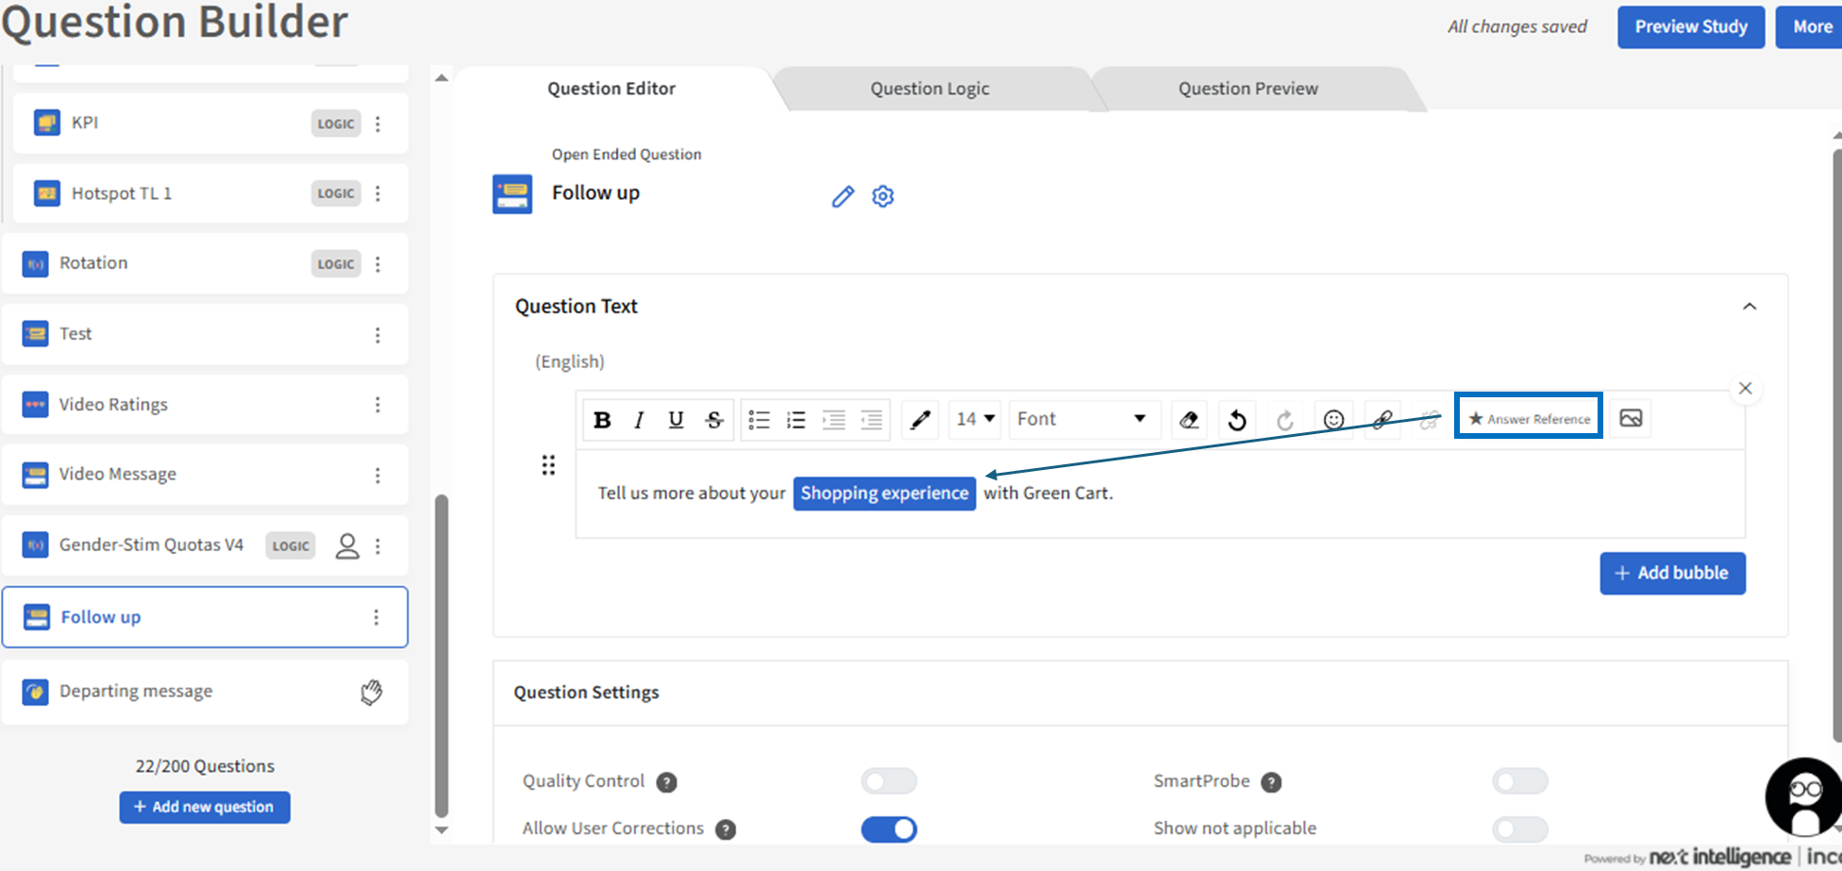Insert an image using the picture icon

click(1631, 418)
